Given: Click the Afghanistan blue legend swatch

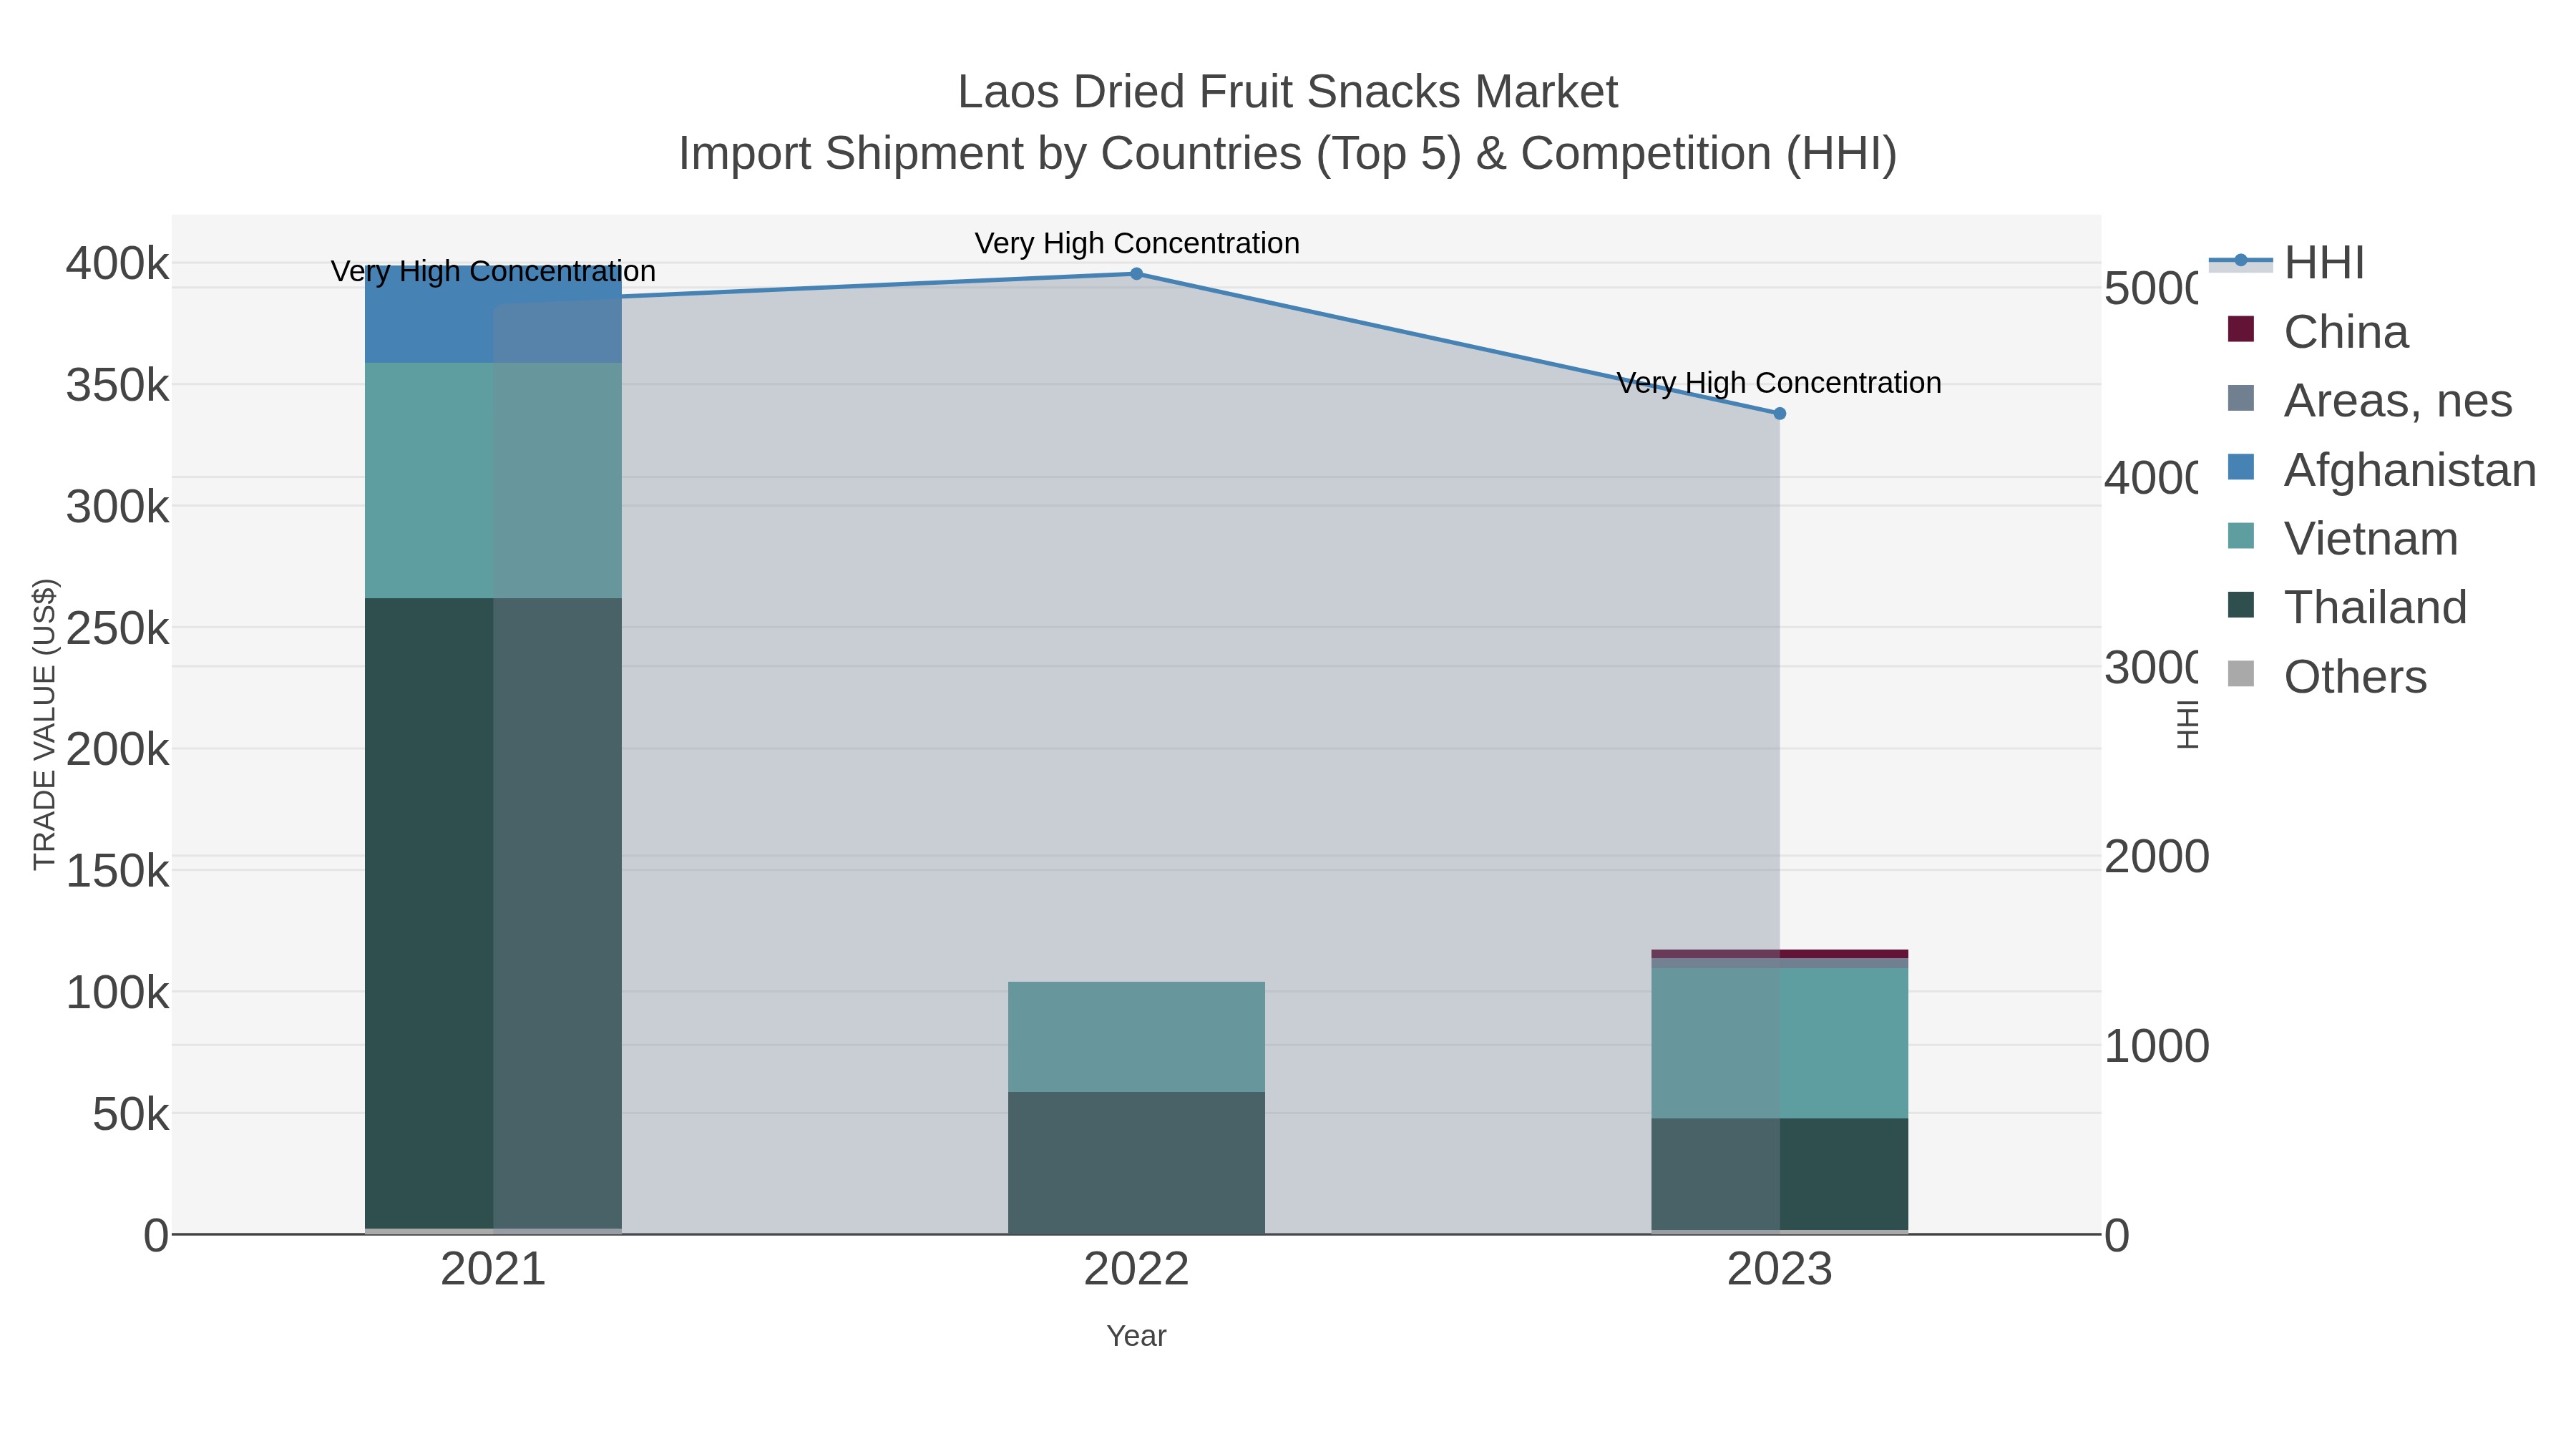Looking at the screenshot, I should (2241, 467).
